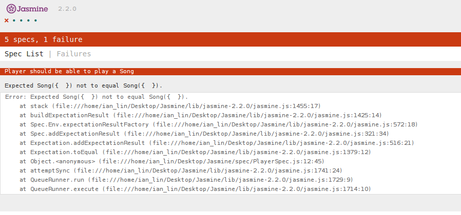Screen dimensions: 461x215
Task: Open the Spec List view
Action: [24, 54]
